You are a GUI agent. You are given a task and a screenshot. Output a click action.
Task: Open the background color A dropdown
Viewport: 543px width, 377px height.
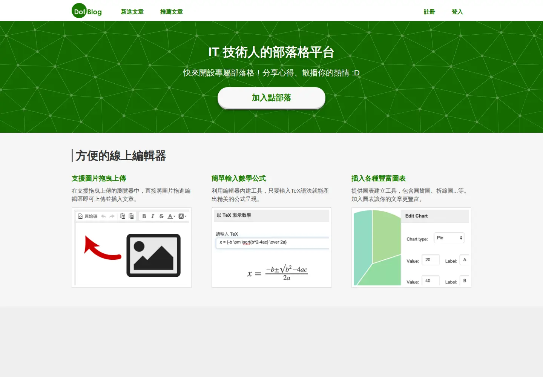pyautogui.click(x=183, y=216)
